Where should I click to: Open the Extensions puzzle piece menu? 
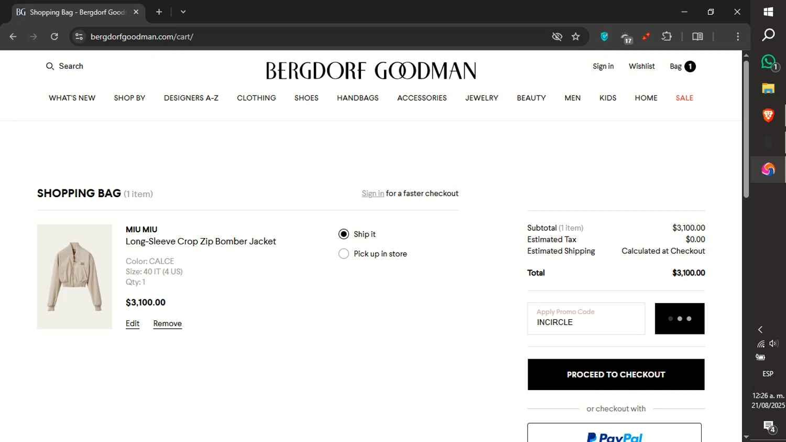pyautogui.click(x=667, y=37)
